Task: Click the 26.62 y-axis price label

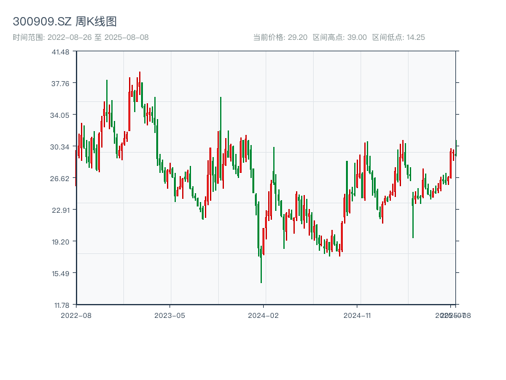Action: (x=61, y=179)
